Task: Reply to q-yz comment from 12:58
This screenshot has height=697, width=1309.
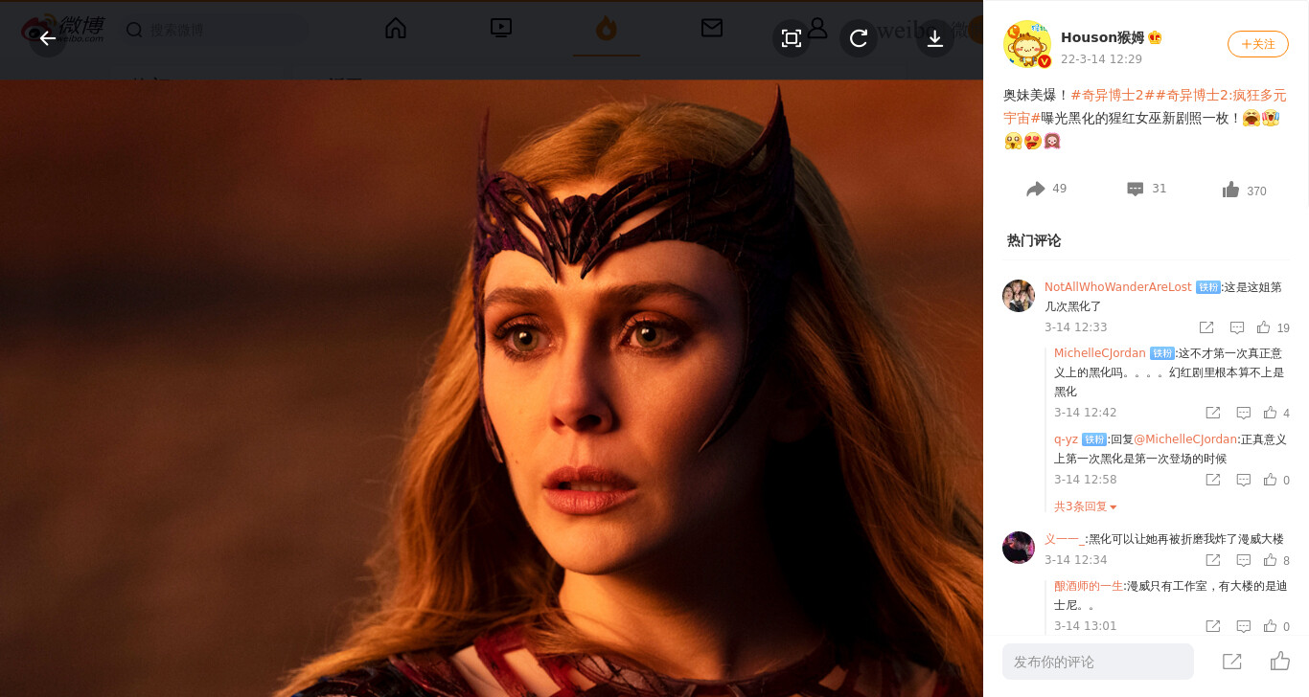Action: tap(1244, 480)
